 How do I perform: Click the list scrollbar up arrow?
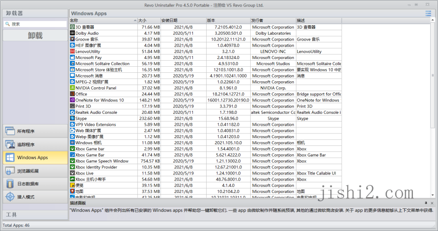pos(433,20)
